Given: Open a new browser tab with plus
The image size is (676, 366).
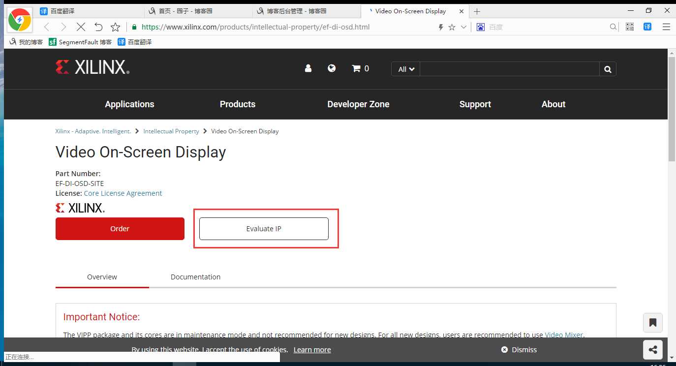Looking at the screenshot, I should (477, 11).
